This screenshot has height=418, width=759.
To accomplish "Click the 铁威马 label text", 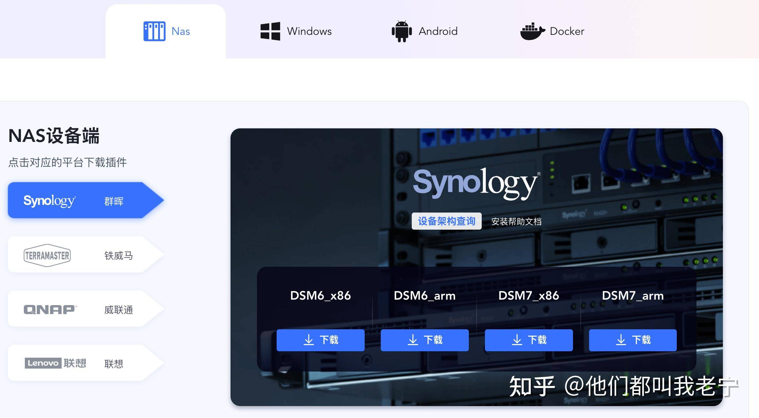I will (x=119, y=256).
